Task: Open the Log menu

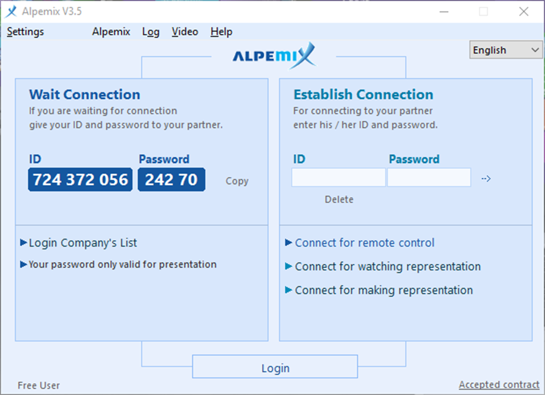Action: (151, 32)
